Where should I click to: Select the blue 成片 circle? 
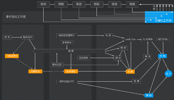(168, 74)
